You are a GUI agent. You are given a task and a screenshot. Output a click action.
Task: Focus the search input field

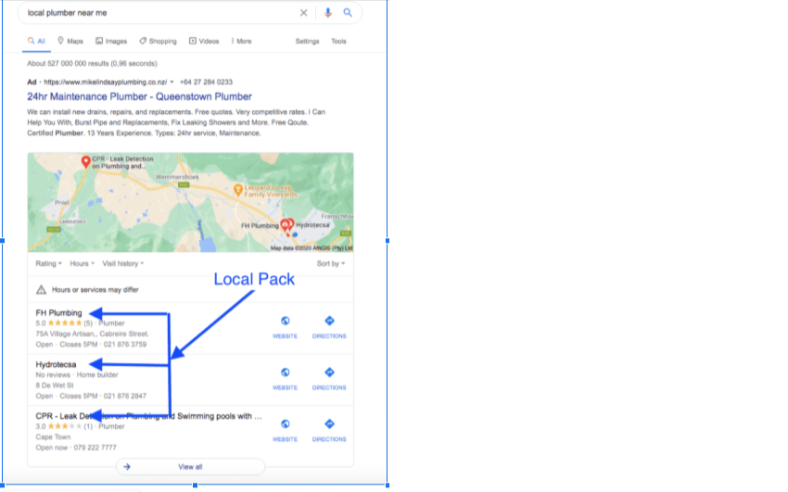pyautogui.click(x=160, y=13)
